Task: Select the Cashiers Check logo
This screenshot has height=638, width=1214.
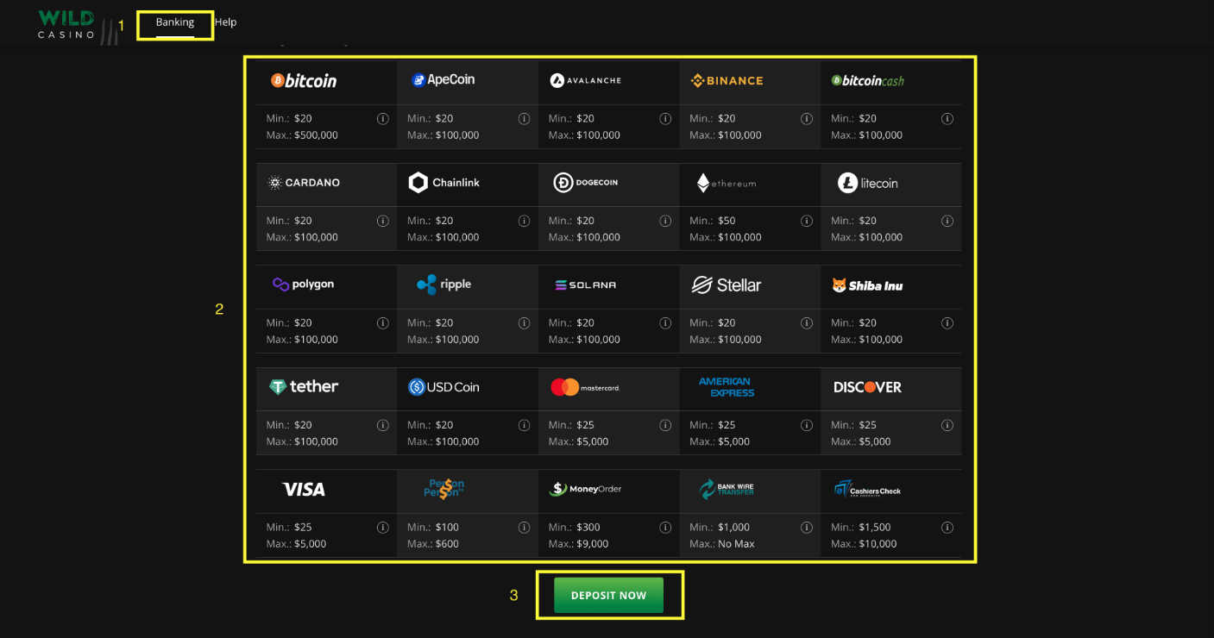Action: point(867,490)
